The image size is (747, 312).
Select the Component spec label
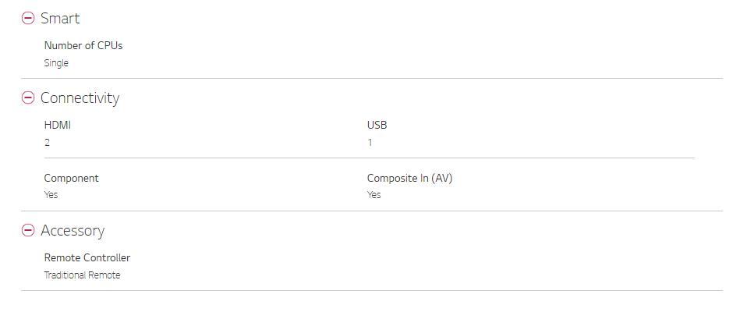pos(72,178)
